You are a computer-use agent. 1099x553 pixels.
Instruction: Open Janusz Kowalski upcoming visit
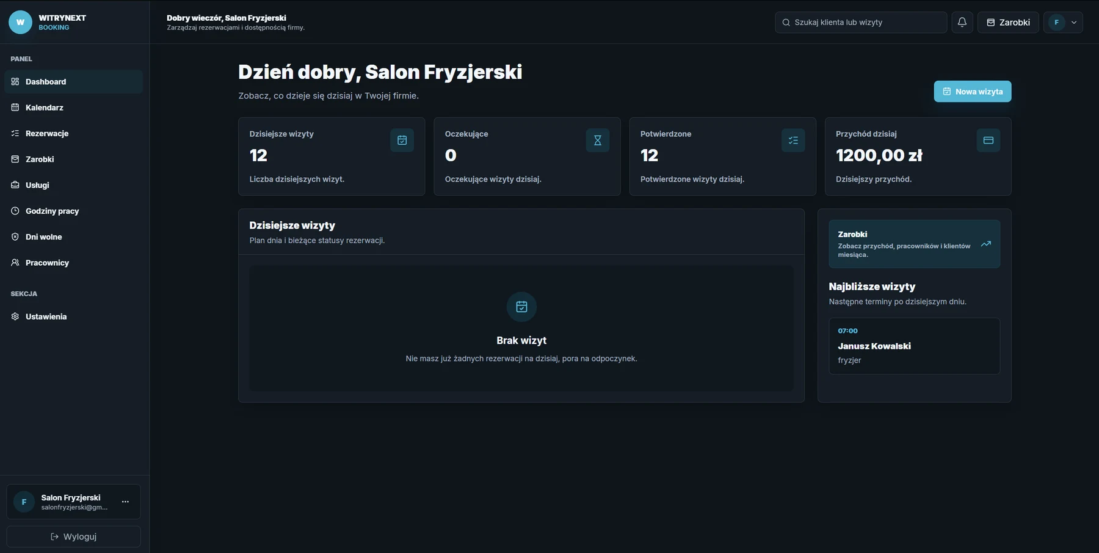[915, 346]
